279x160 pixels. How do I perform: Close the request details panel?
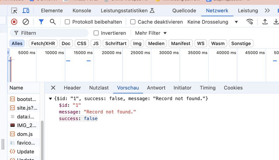(53, 88)
